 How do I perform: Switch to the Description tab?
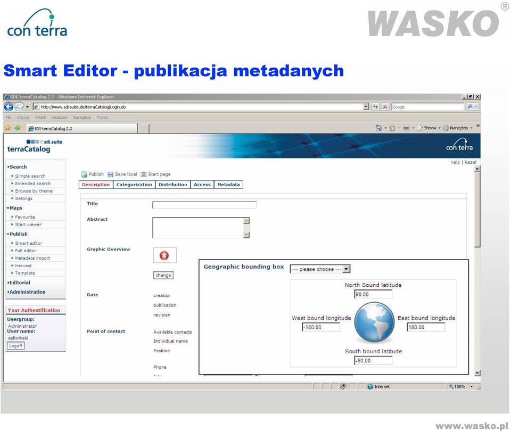(x=96, y=185)
